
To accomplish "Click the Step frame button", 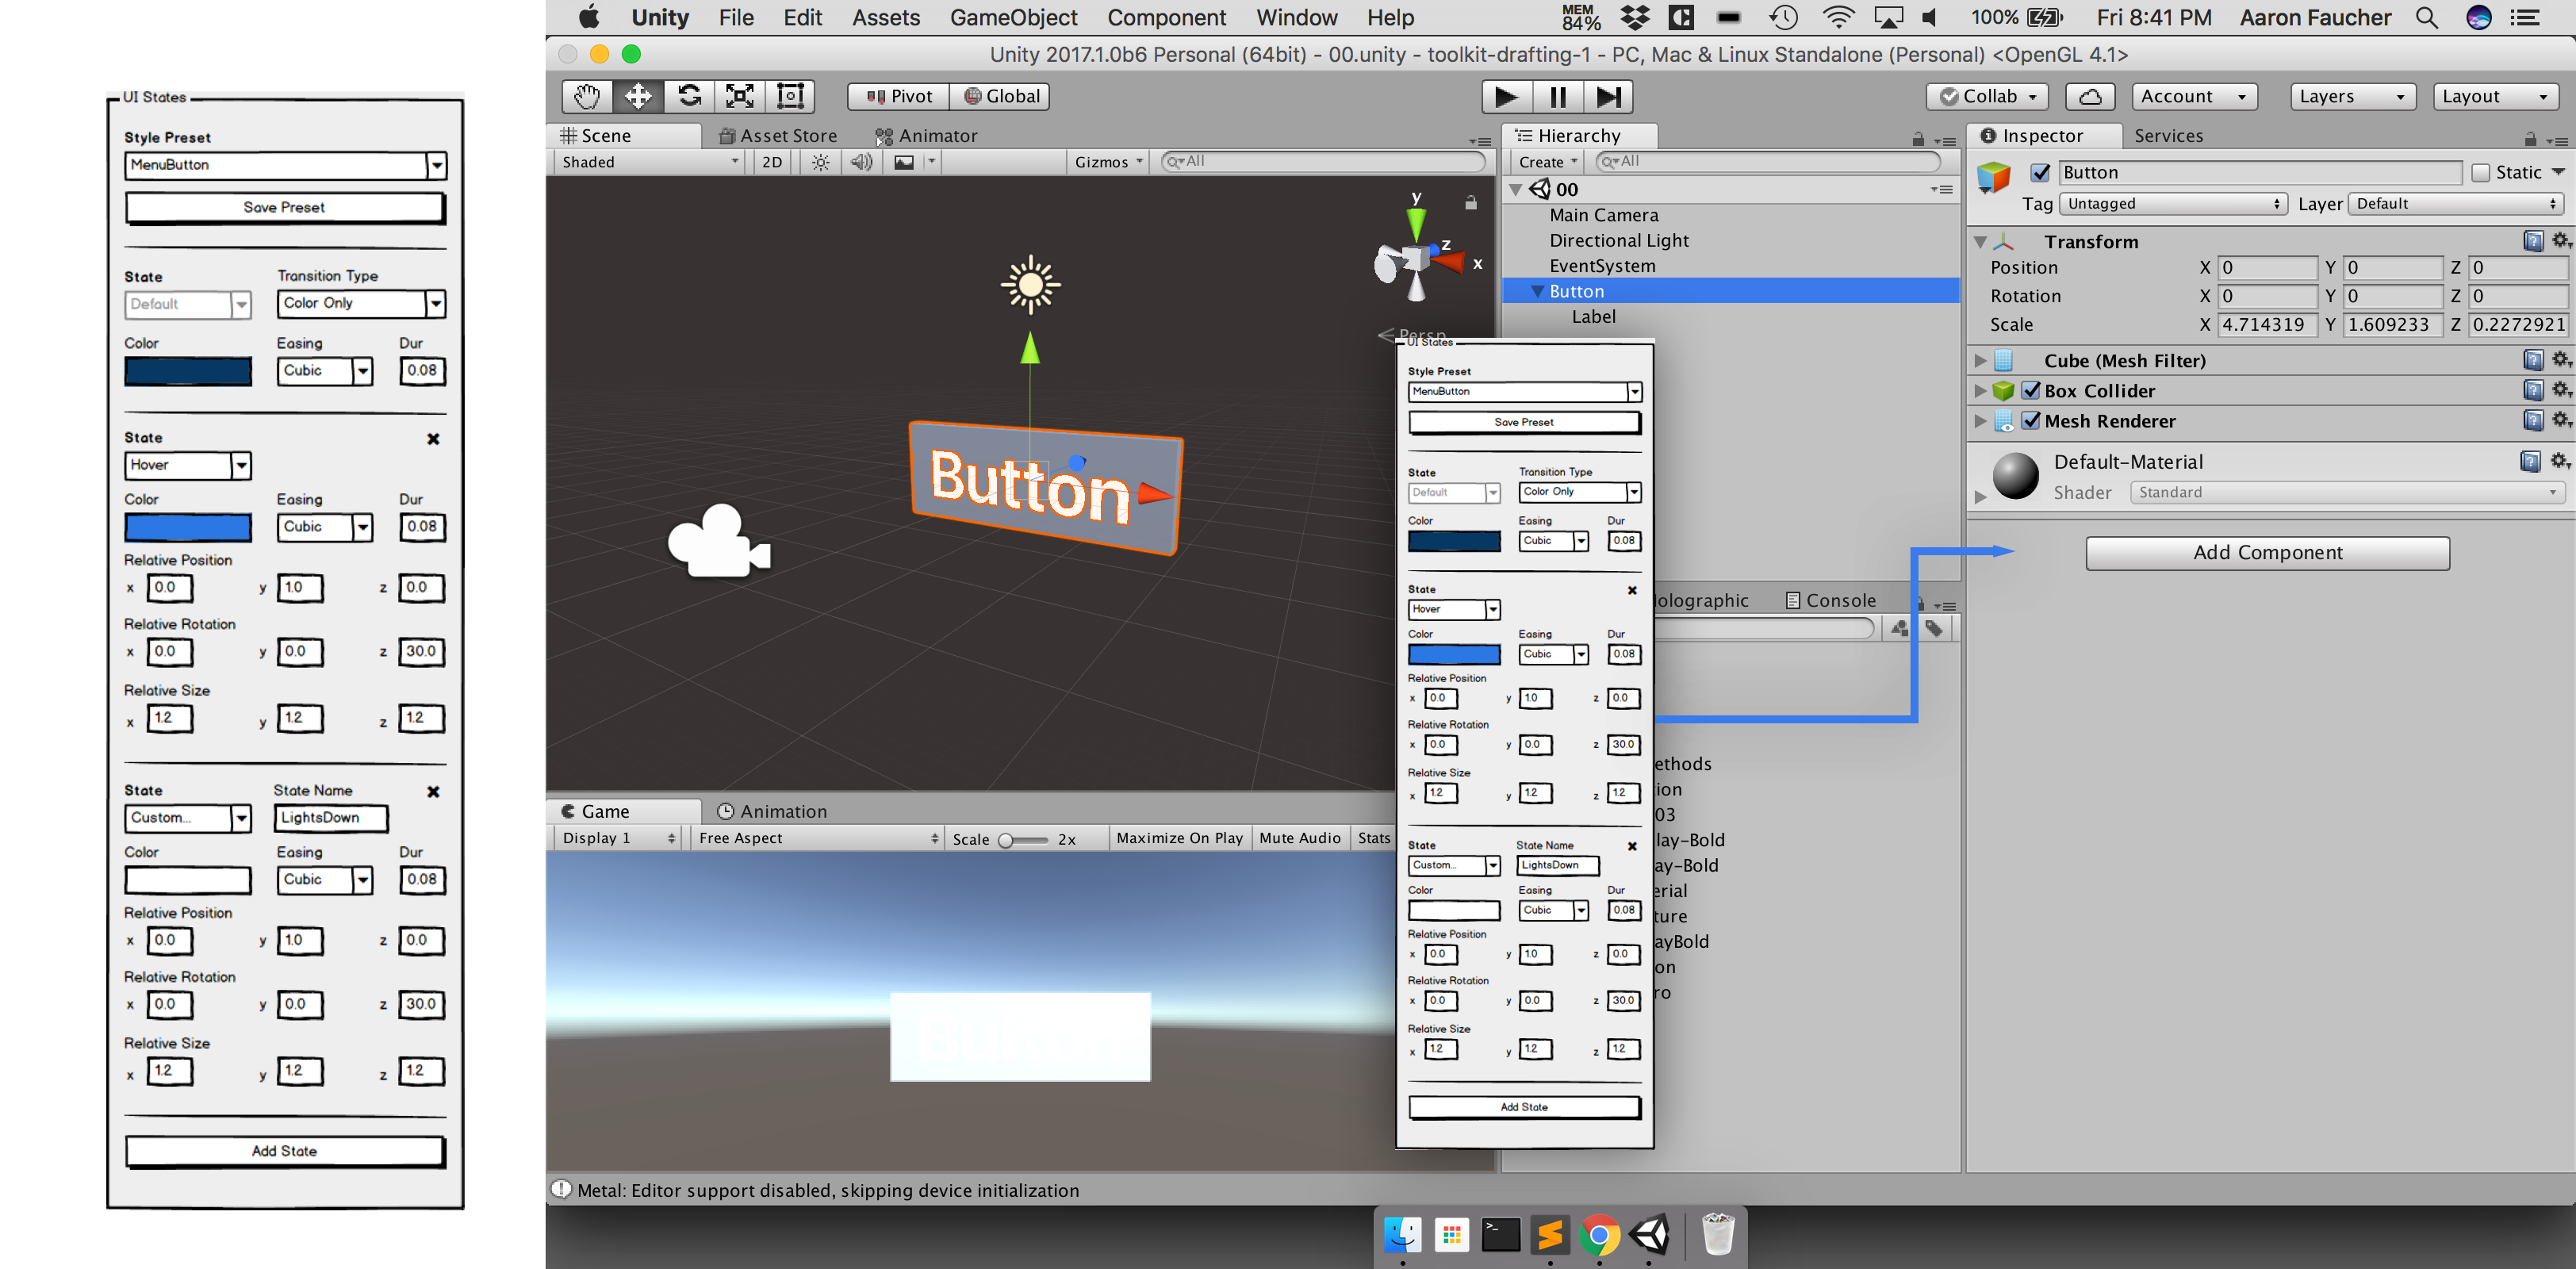I will 1608,97.
